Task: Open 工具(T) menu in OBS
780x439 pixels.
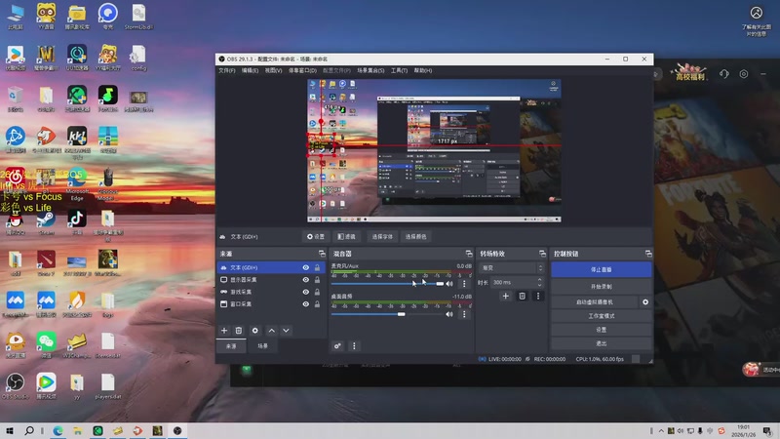Action: point(399,70)
